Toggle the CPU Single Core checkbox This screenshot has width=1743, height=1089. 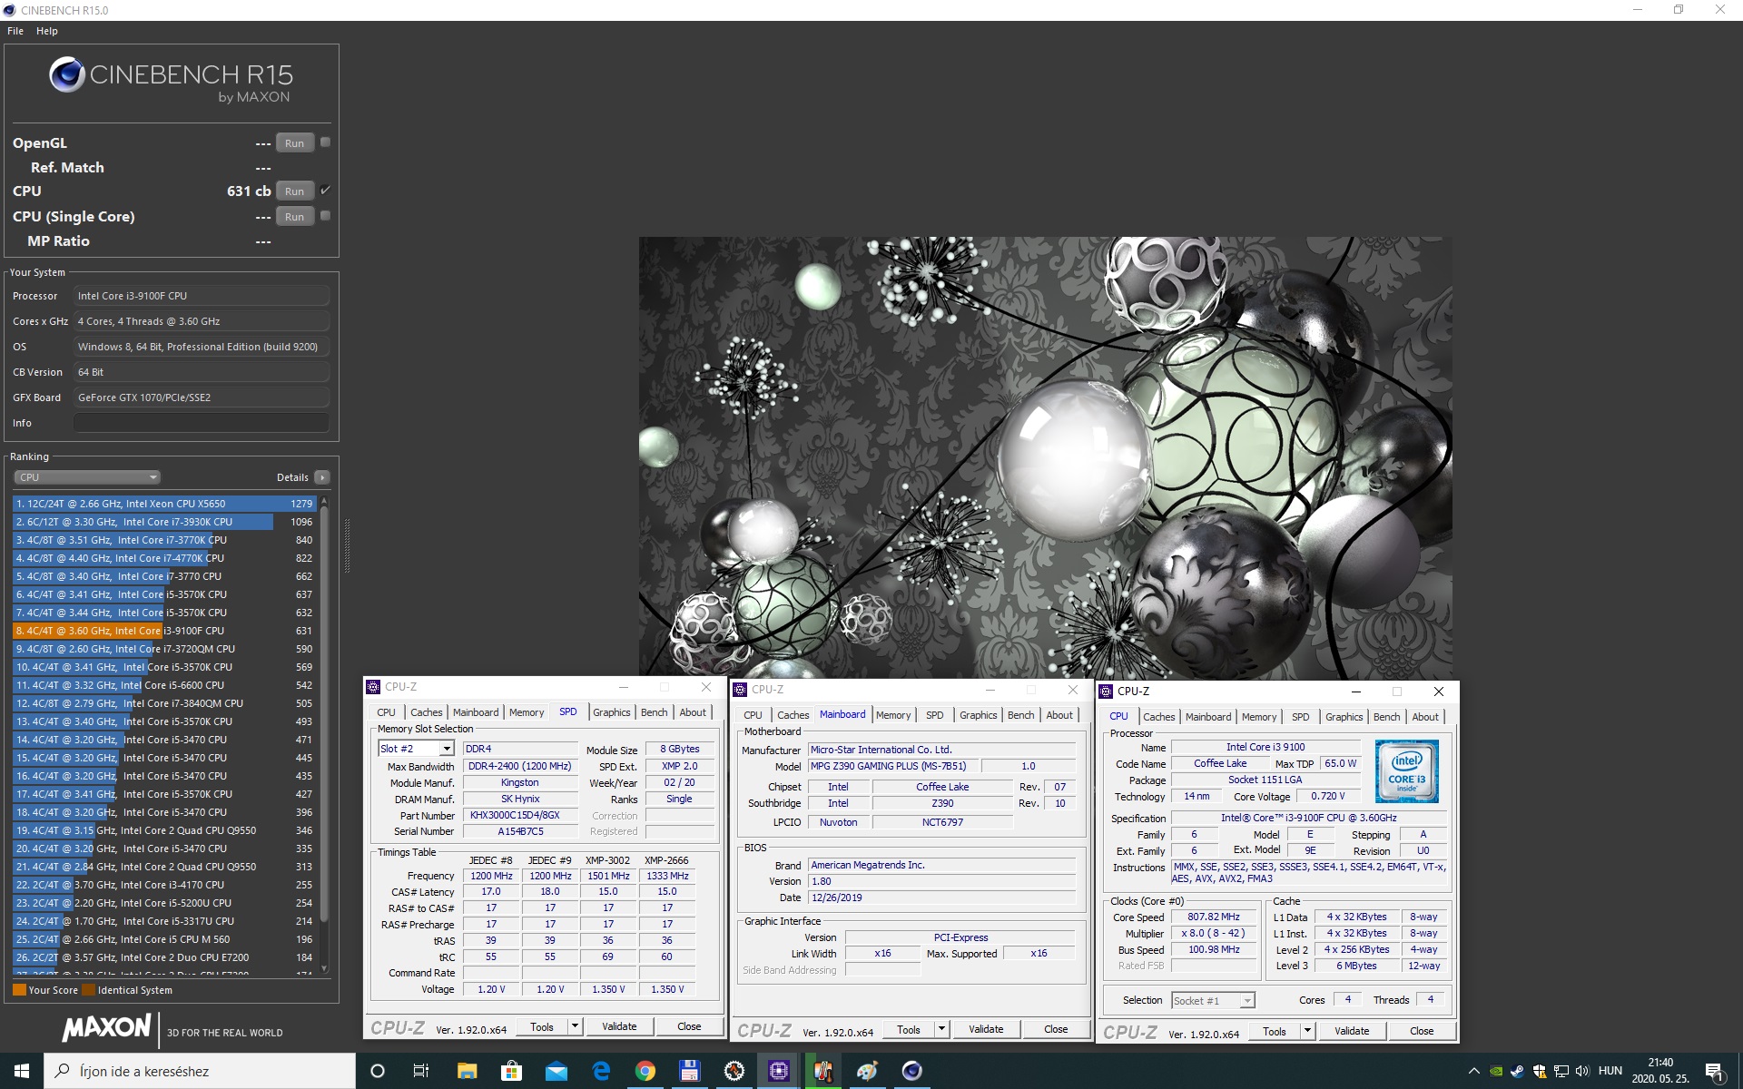[325, 216]
